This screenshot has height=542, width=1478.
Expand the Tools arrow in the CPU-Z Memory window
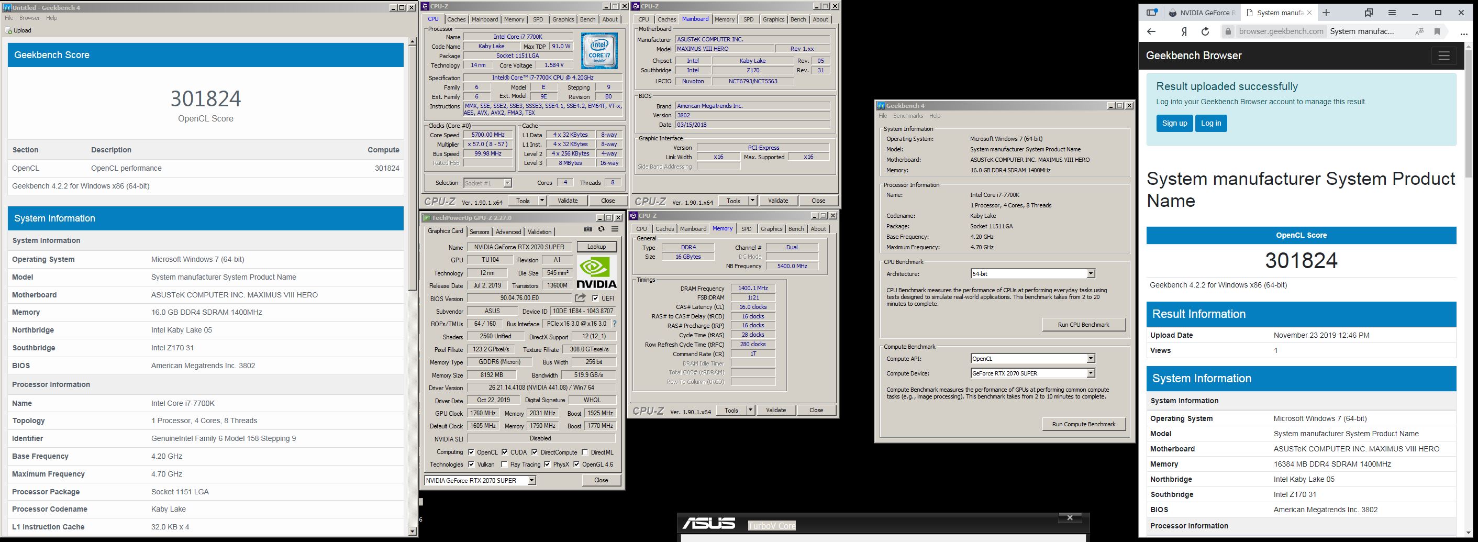pyautogui.click(x=750, y=410)
